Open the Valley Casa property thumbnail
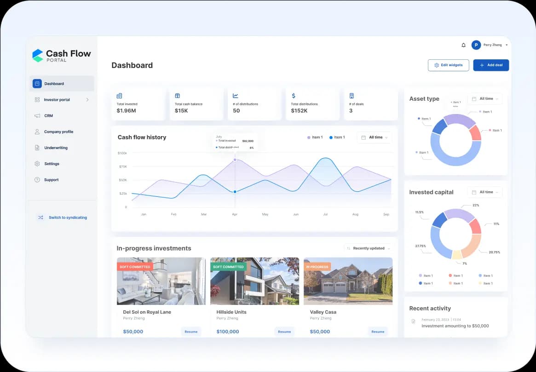The width and height of the screenshot is (536, 372). 348,281
